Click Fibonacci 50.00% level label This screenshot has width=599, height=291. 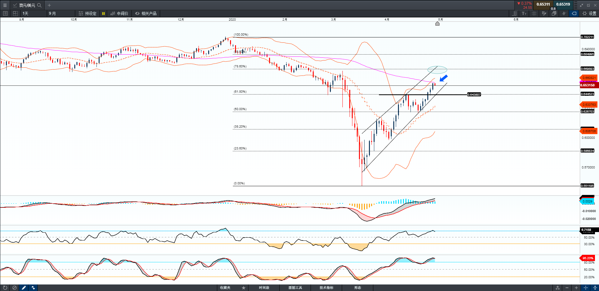tap(240, 109)
